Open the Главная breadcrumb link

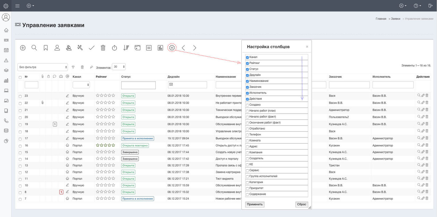pos(381,19)
